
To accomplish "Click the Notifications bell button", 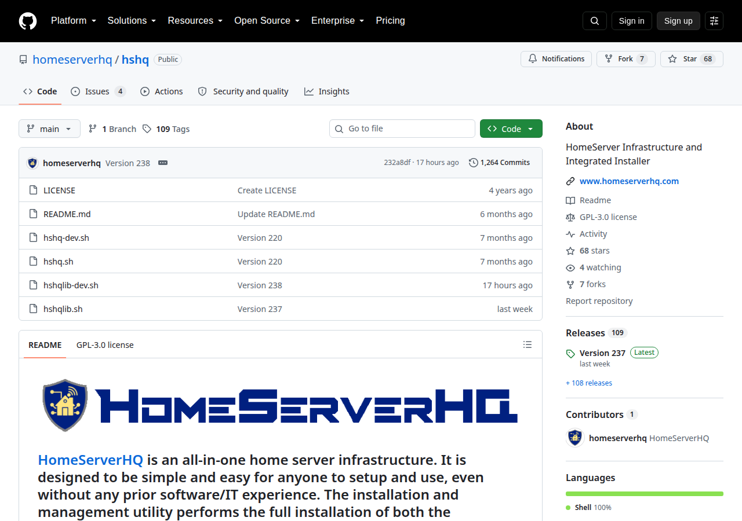I will click(556, 59).
